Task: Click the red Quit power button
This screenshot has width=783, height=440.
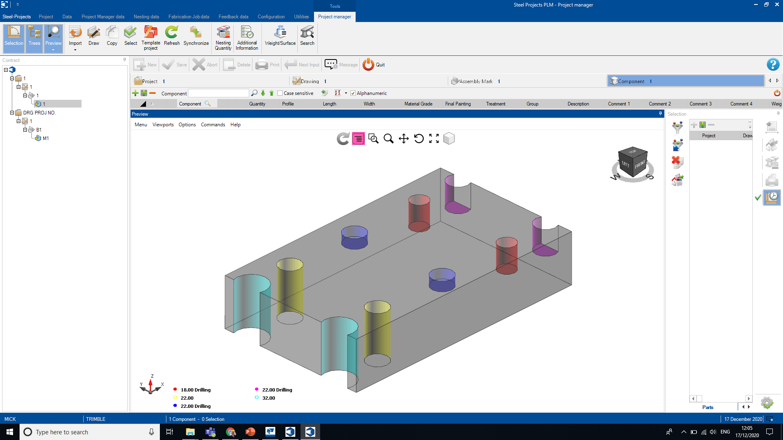Action: point(368,64)
